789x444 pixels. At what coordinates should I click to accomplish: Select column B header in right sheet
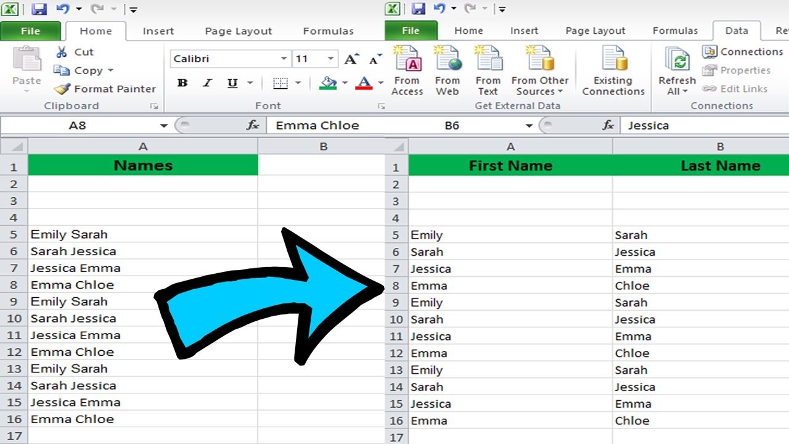click(701, 147)
